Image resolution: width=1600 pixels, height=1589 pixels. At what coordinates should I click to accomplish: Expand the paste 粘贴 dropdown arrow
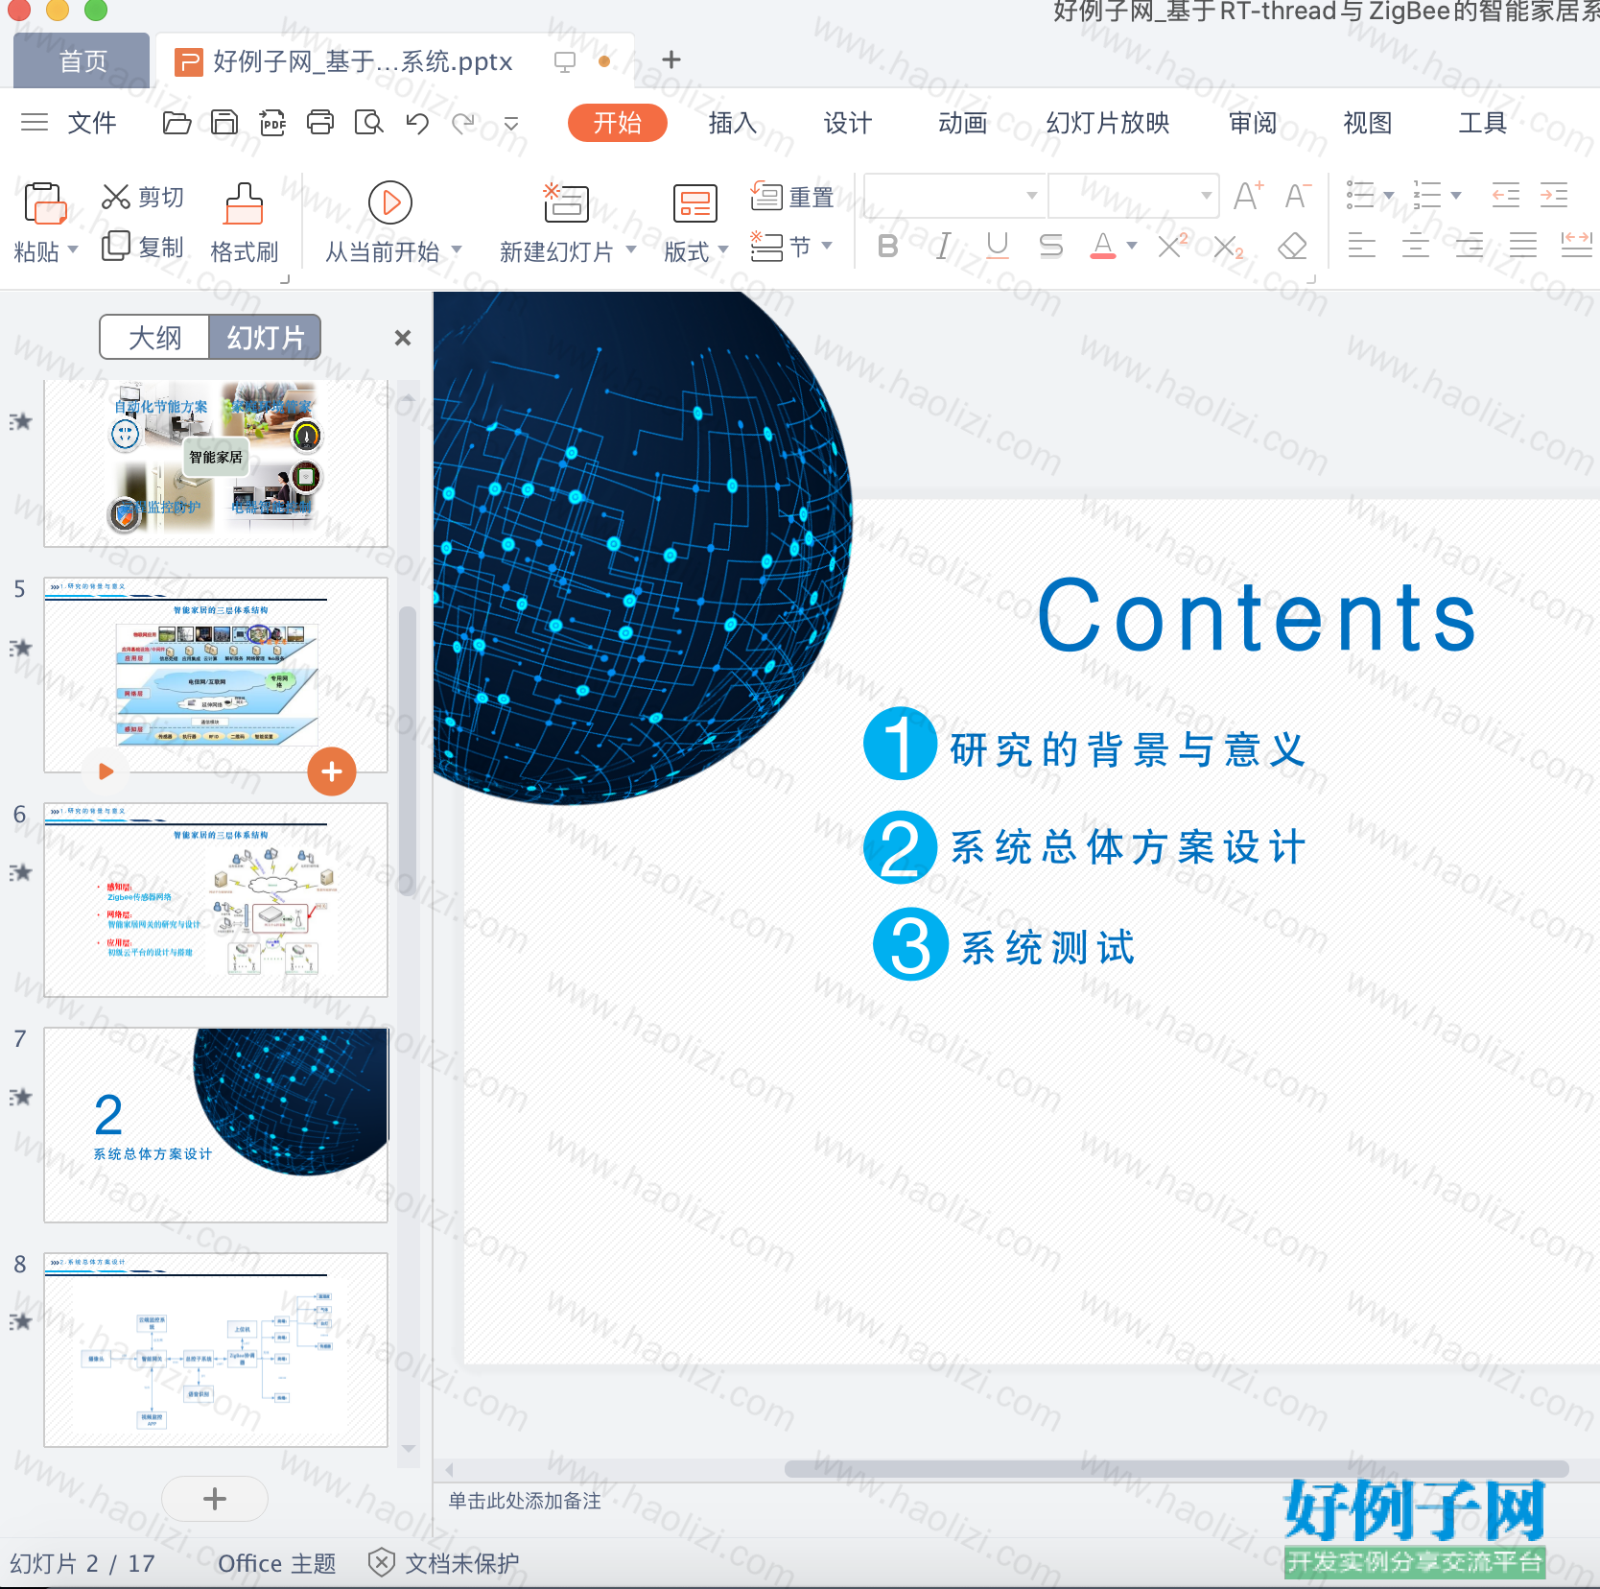pyautogui.click(x=72, y=251)
